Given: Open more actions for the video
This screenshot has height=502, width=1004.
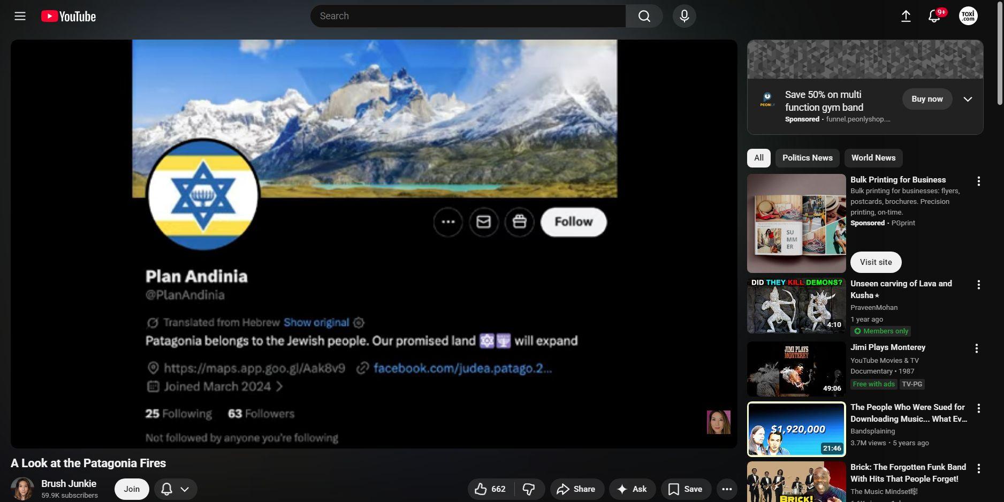Looking at the screenshot, I should coord(726,489).
